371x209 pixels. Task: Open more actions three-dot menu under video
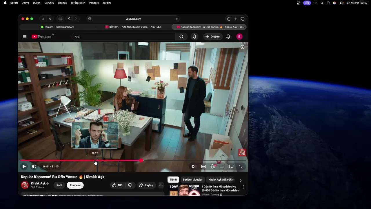pyautogui.click(x=161, y=185)
